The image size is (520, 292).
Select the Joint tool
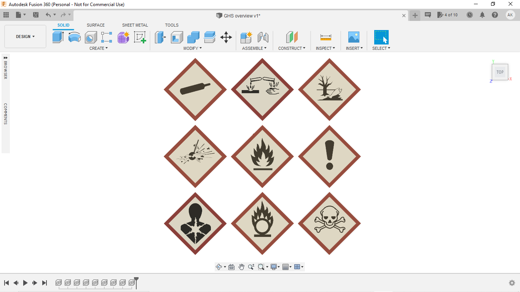tap(263, 37)
